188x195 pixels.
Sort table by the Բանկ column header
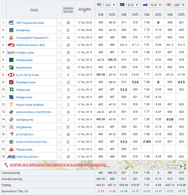[34, 10]
